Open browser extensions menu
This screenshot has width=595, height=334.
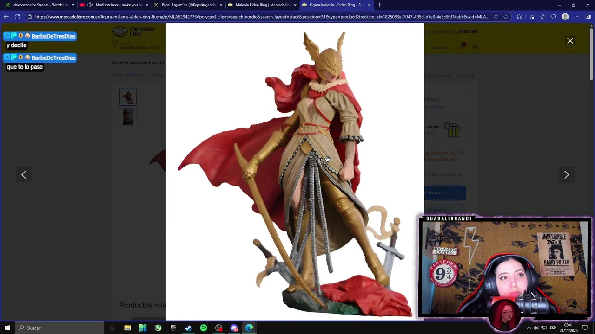[519, 17]
